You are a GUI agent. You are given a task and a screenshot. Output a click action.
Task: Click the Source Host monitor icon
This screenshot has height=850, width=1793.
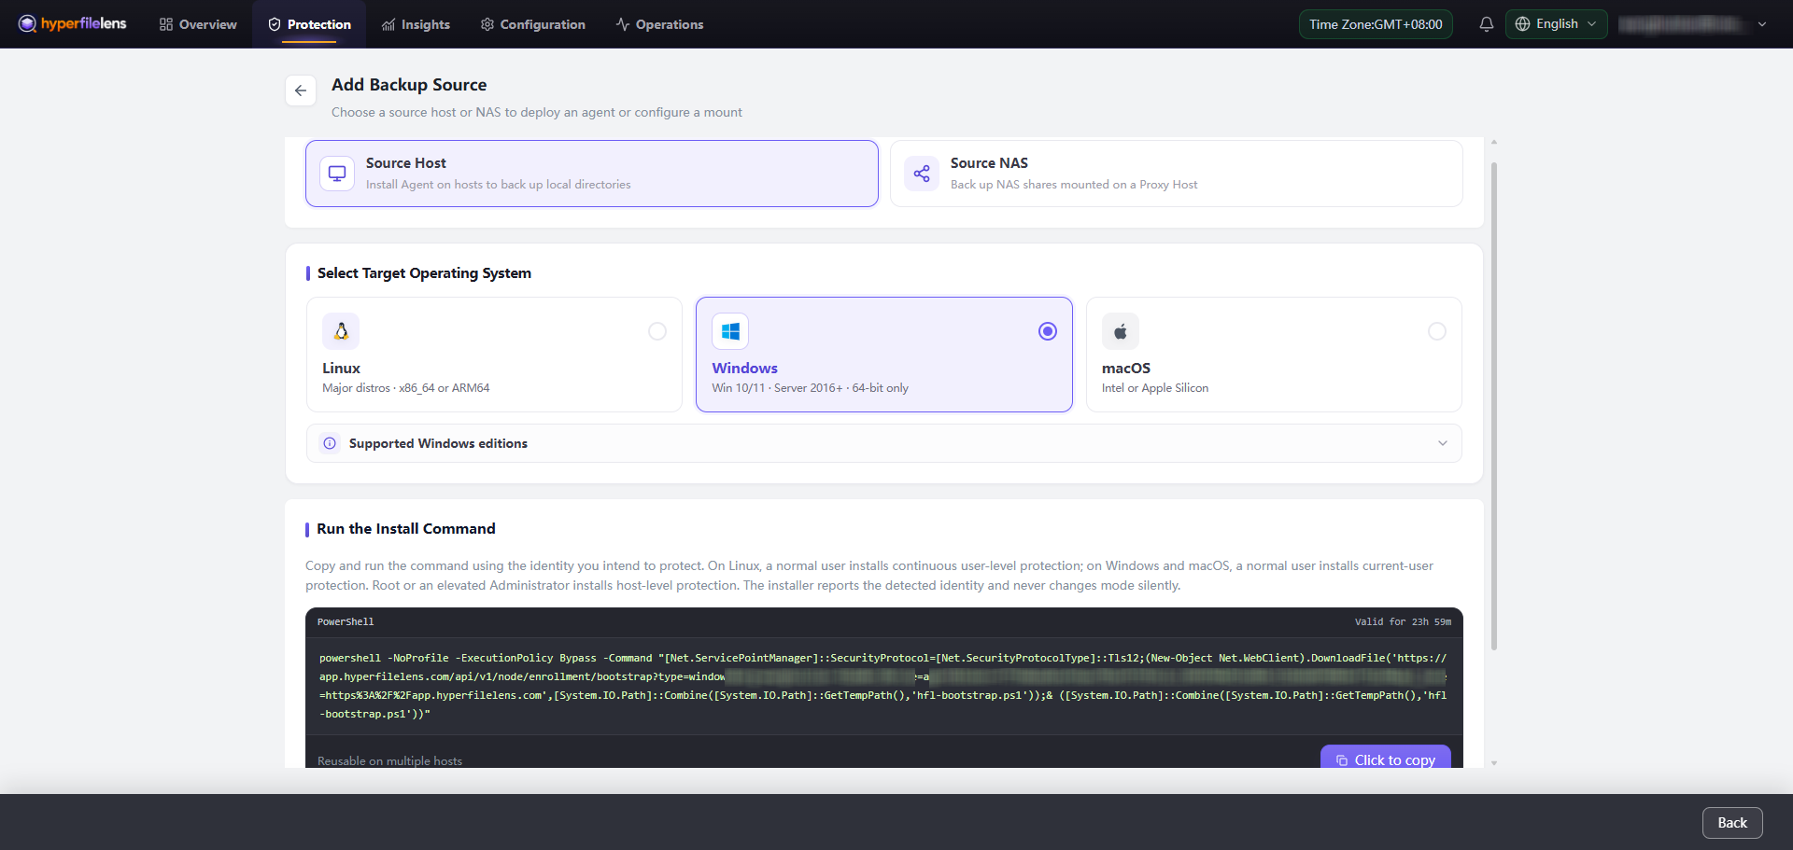pyautogui.click(x=337, y=174)
